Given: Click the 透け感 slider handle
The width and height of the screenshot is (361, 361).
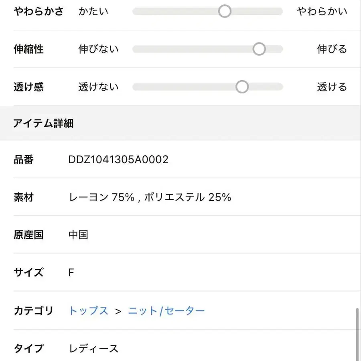Looking at the screenshot, I should (242, 87).
